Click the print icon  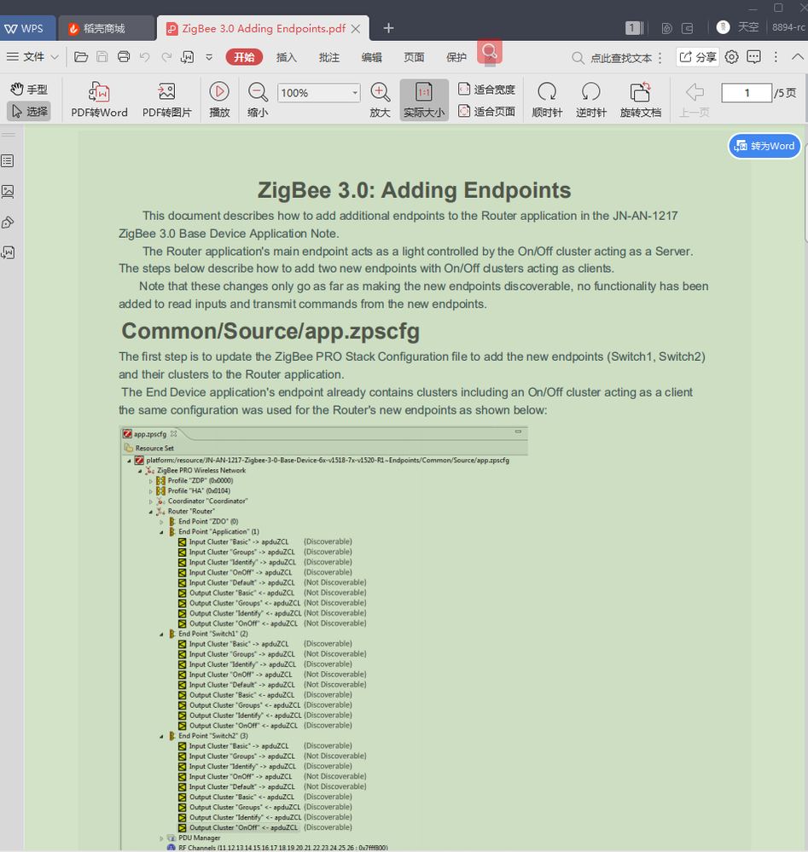[x=124, y=57]
